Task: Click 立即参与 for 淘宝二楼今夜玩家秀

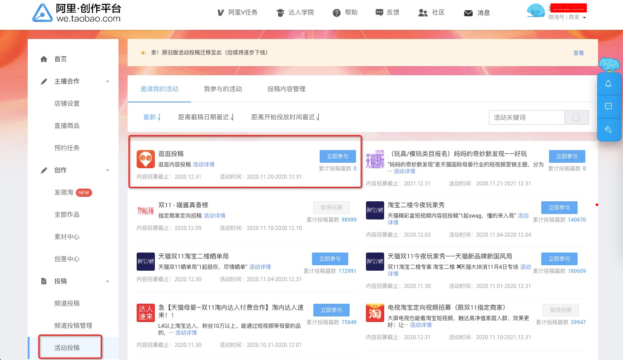Action: [x=559, y=208]
